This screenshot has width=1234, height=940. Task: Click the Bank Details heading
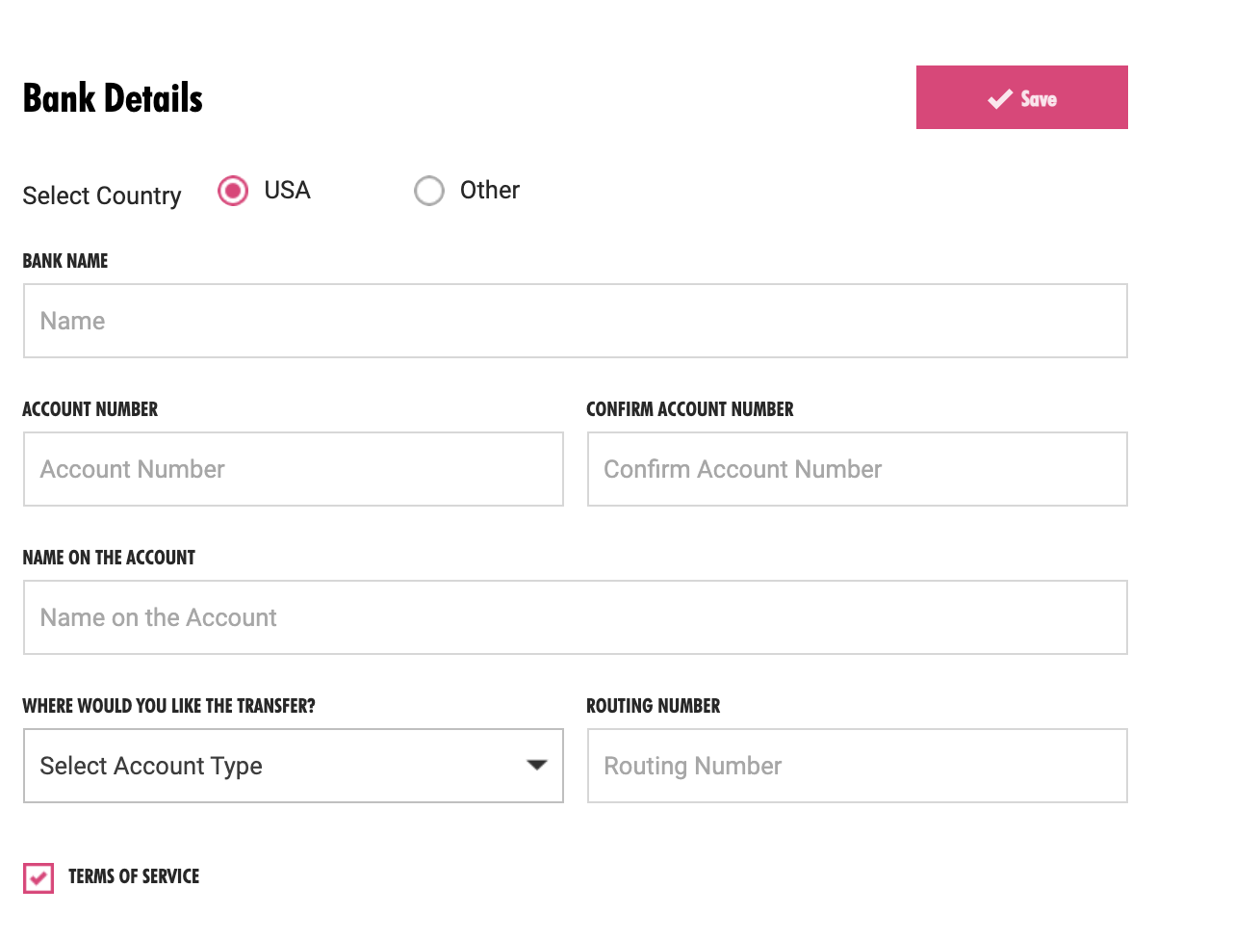click(x=113, y=98)
